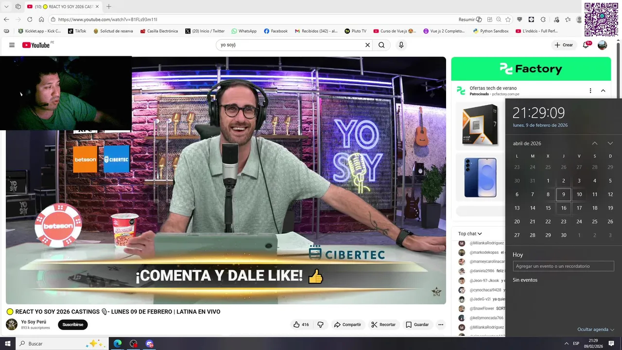Viewport: 622px width, 350px height.
Task: Open the blue smartphone ad thumbnail
Action: pos(480,177)
